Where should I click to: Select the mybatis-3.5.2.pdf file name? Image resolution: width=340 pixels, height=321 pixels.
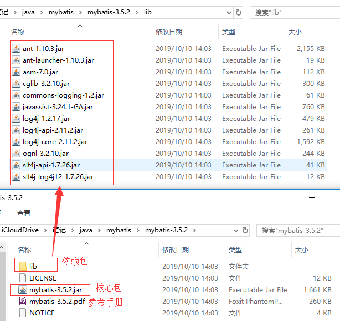(x=57, y=301)
